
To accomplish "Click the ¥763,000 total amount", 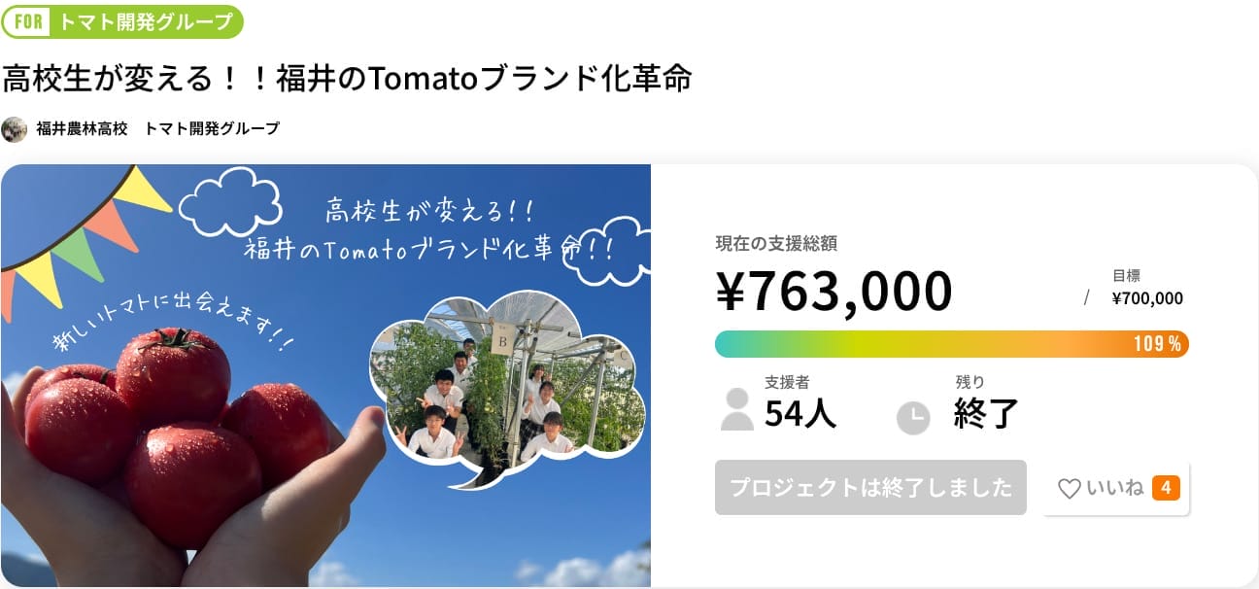I will tap(834, 291).
